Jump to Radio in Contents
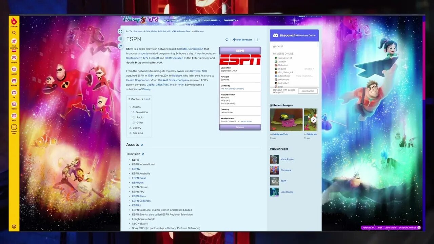 pos(140,118)
